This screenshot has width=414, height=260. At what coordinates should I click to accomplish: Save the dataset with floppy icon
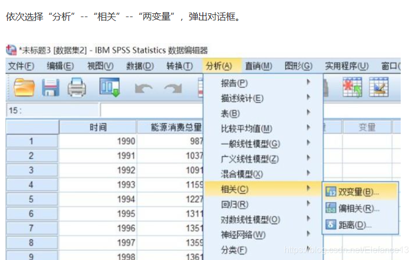pos(50,88)
